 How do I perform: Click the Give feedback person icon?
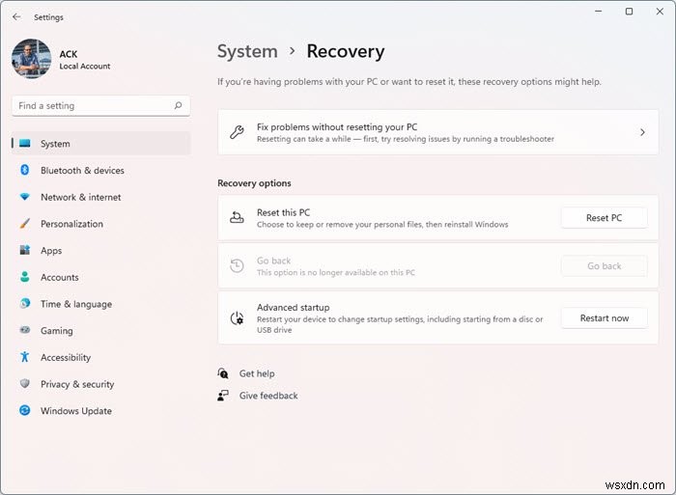pyautogui.click(x=223, y=395)
